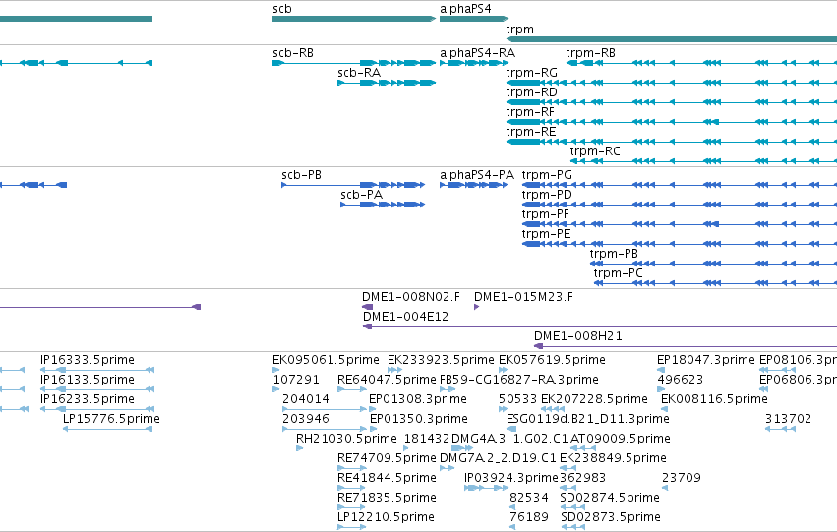The height and width of the screenshot is (532, 837).
Task: Select the LP12210.5prime EST label
Action: coord(386,518)
